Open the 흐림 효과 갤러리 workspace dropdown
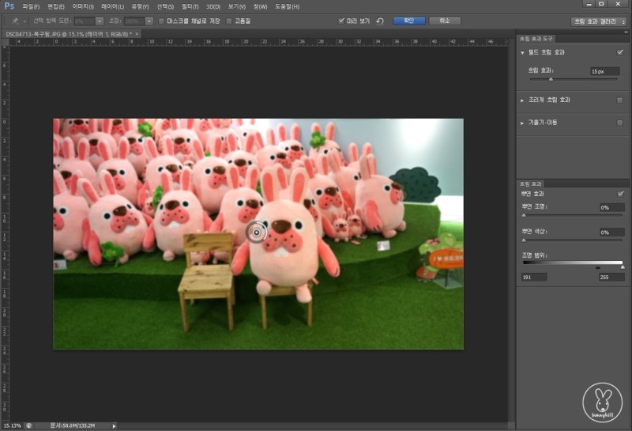 pos(598,21)
